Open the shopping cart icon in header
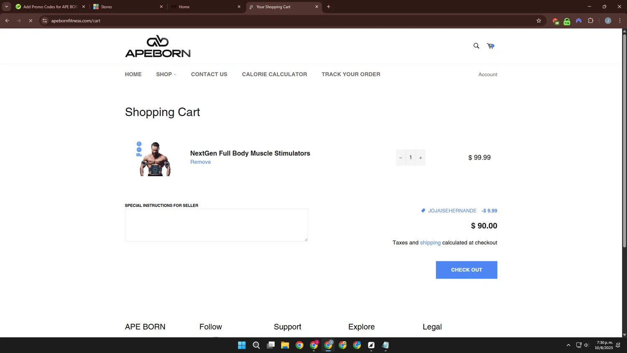627x353 pixels. pos(491,46)
